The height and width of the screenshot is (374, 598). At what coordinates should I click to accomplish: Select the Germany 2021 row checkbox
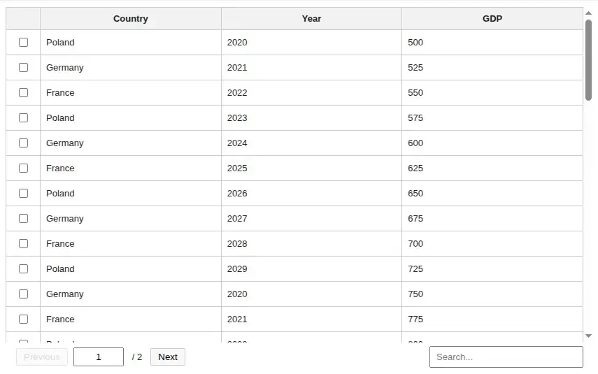pyautogui.click(x=23, y=68)
